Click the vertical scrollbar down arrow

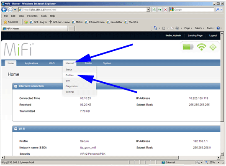coord(222,154)
